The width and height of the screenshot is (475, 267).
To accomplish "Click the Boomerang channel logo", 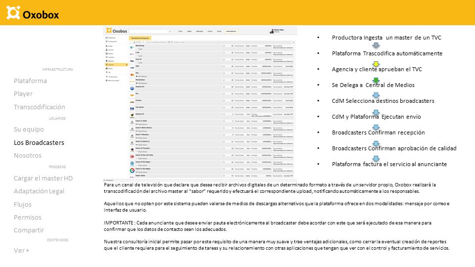I will [x=132, y=47].
